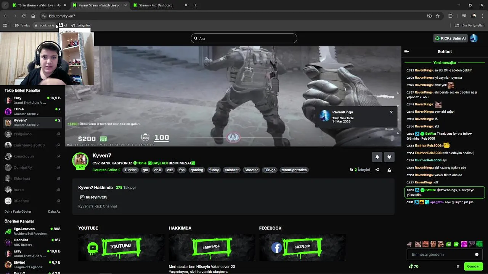Viewport: 488px width, 274px height.
Task: Open the İyiYaşaTur bookmark
Action: pyautogui.click(x=80, y=25)
